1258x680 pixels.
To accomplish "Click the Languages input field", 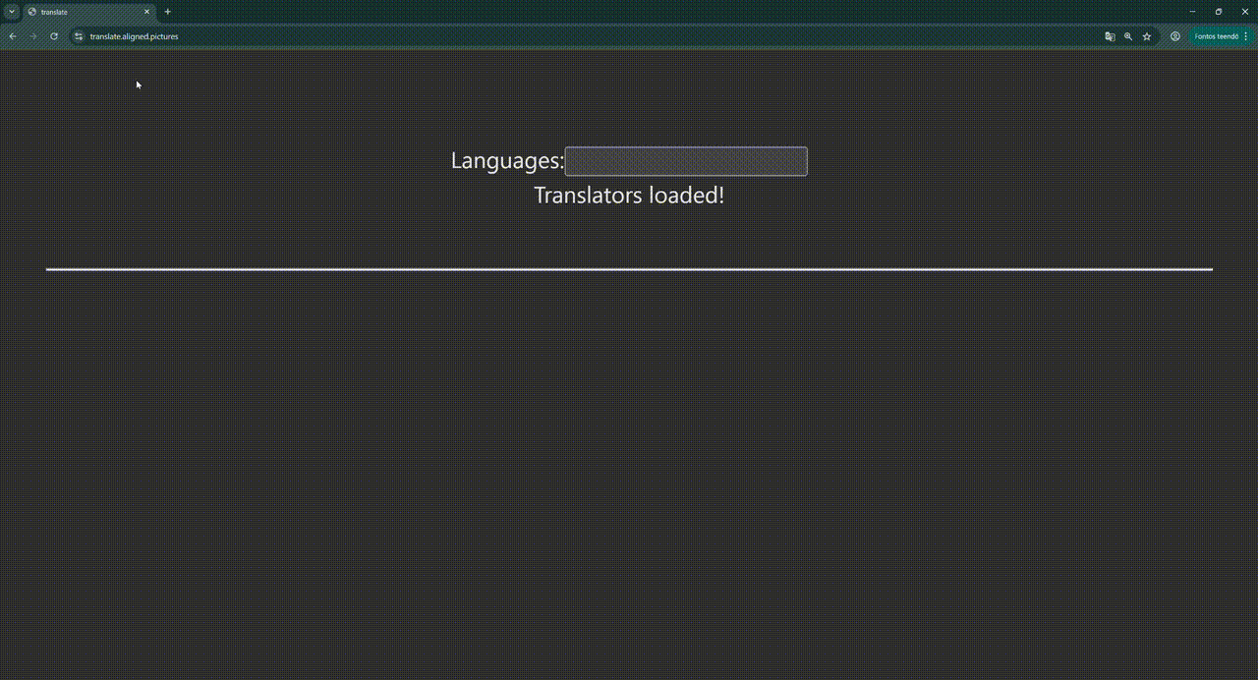I will click(x=686, y=161).
